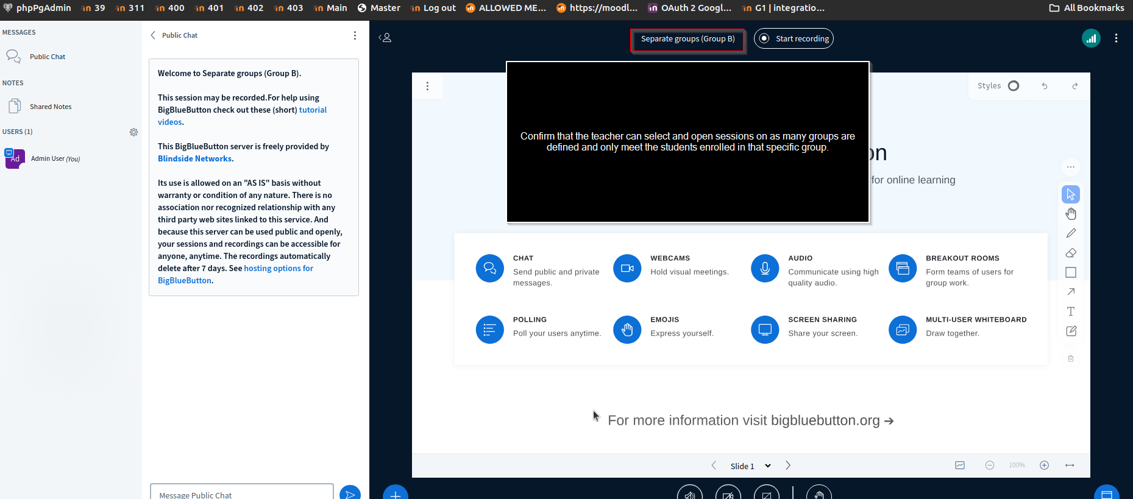
Task: Zoom in the presentation slide
Action: (x=1045, y=465)
